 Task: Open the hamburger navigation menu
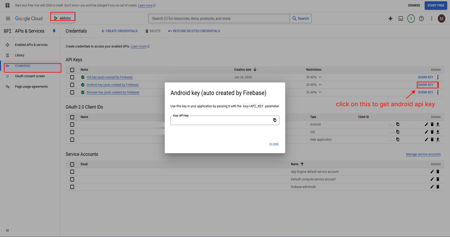[8, 19]
